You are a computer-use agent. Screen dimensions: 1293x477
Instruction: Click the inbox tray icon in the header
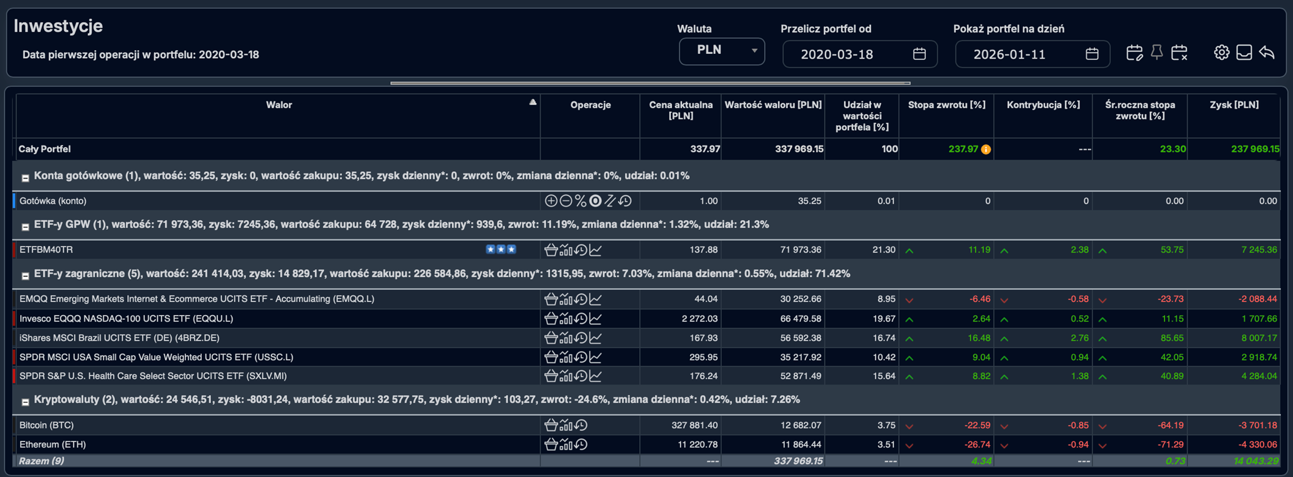pyautogui.click(x=1244, y=53)
